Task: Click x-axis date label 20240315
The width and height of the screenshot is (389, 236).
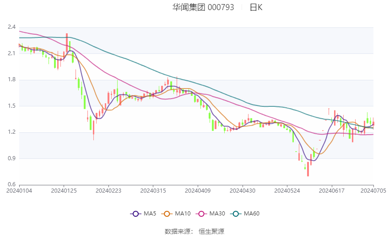Action: pyautogui.click(x=153, y=191)
